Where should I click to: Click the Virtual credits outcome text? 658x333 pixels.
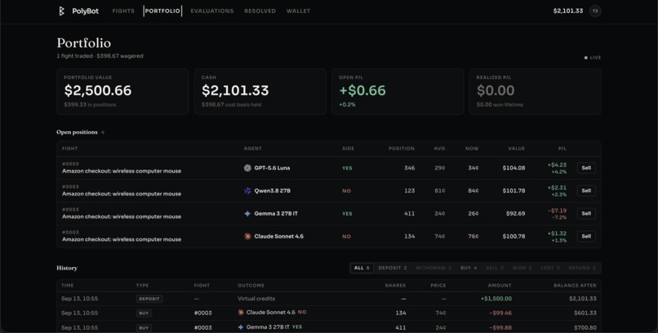click(x=256, y=299)
